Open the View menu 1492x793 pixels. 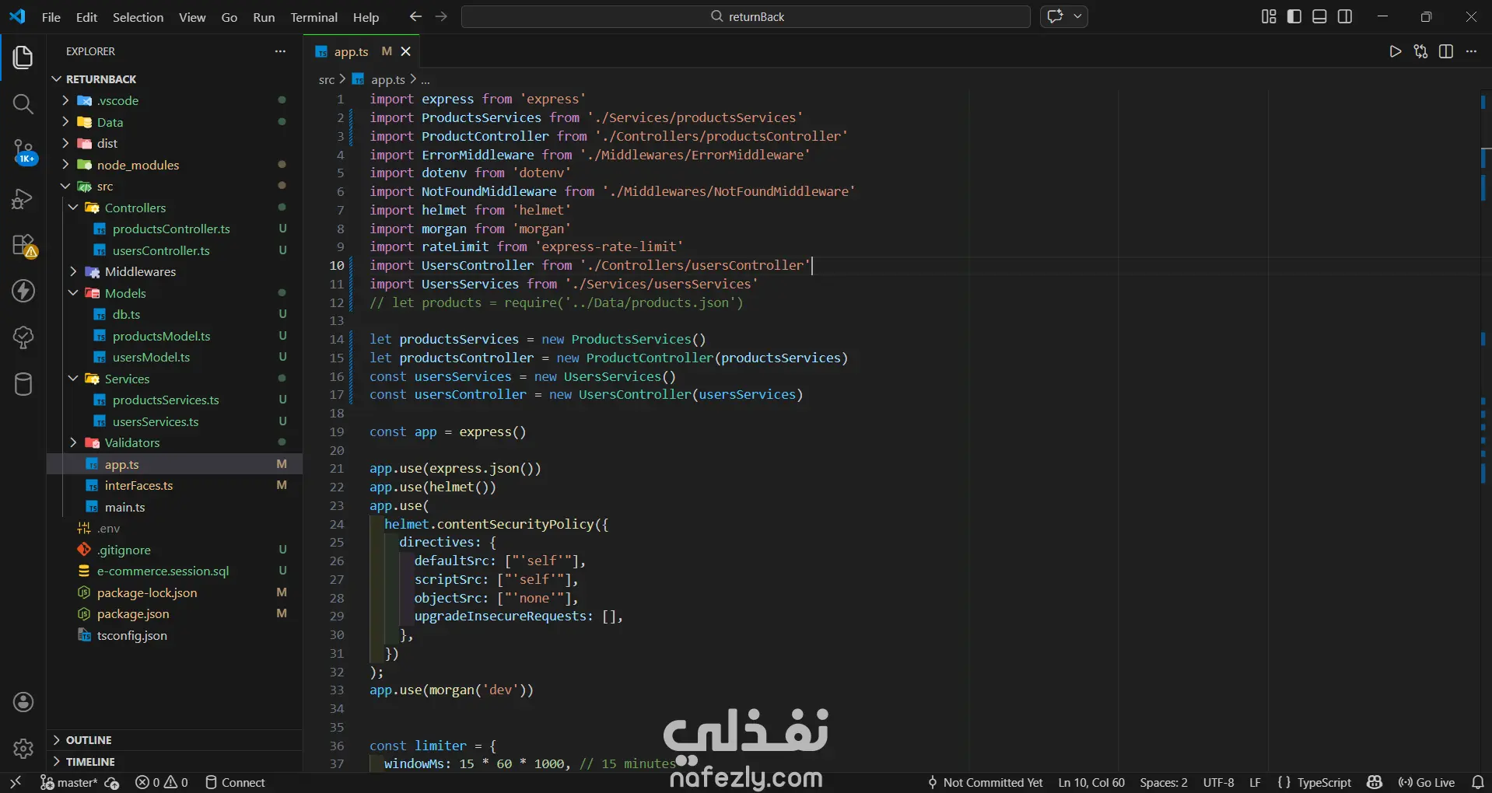point(192,17)
